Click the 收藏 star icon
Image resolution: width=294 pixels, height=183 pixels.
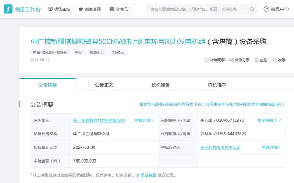(274, 60)
